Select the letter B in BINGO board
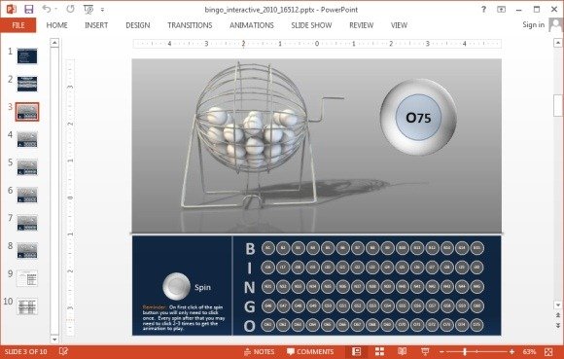The height and width of the screenshot is (359, 564). [250, 248]
